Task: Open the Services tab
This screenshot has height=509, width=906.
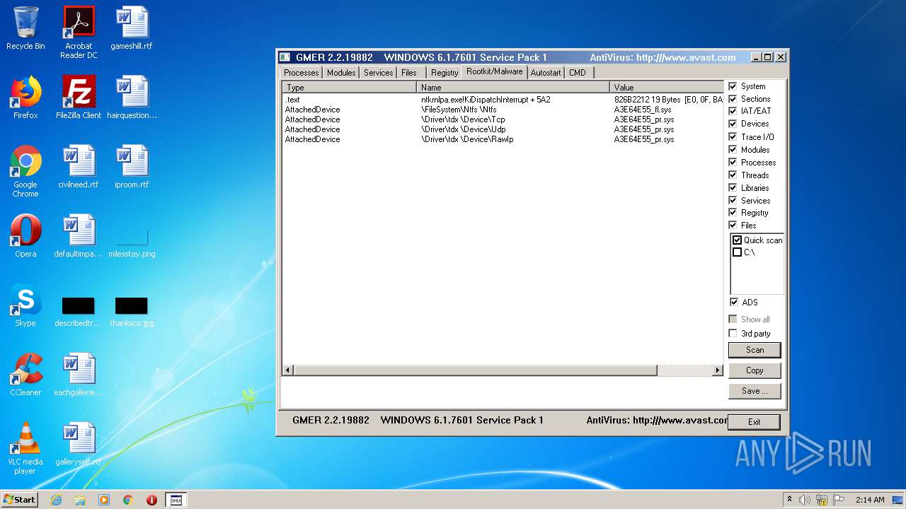Action: [x=378, y=73]
